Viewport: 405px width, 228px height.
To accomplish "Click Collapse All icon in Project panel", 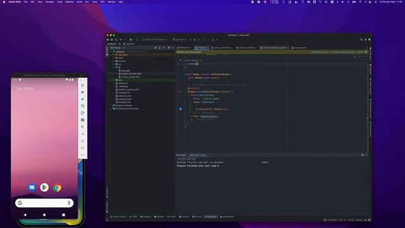I will pos(164,47).
